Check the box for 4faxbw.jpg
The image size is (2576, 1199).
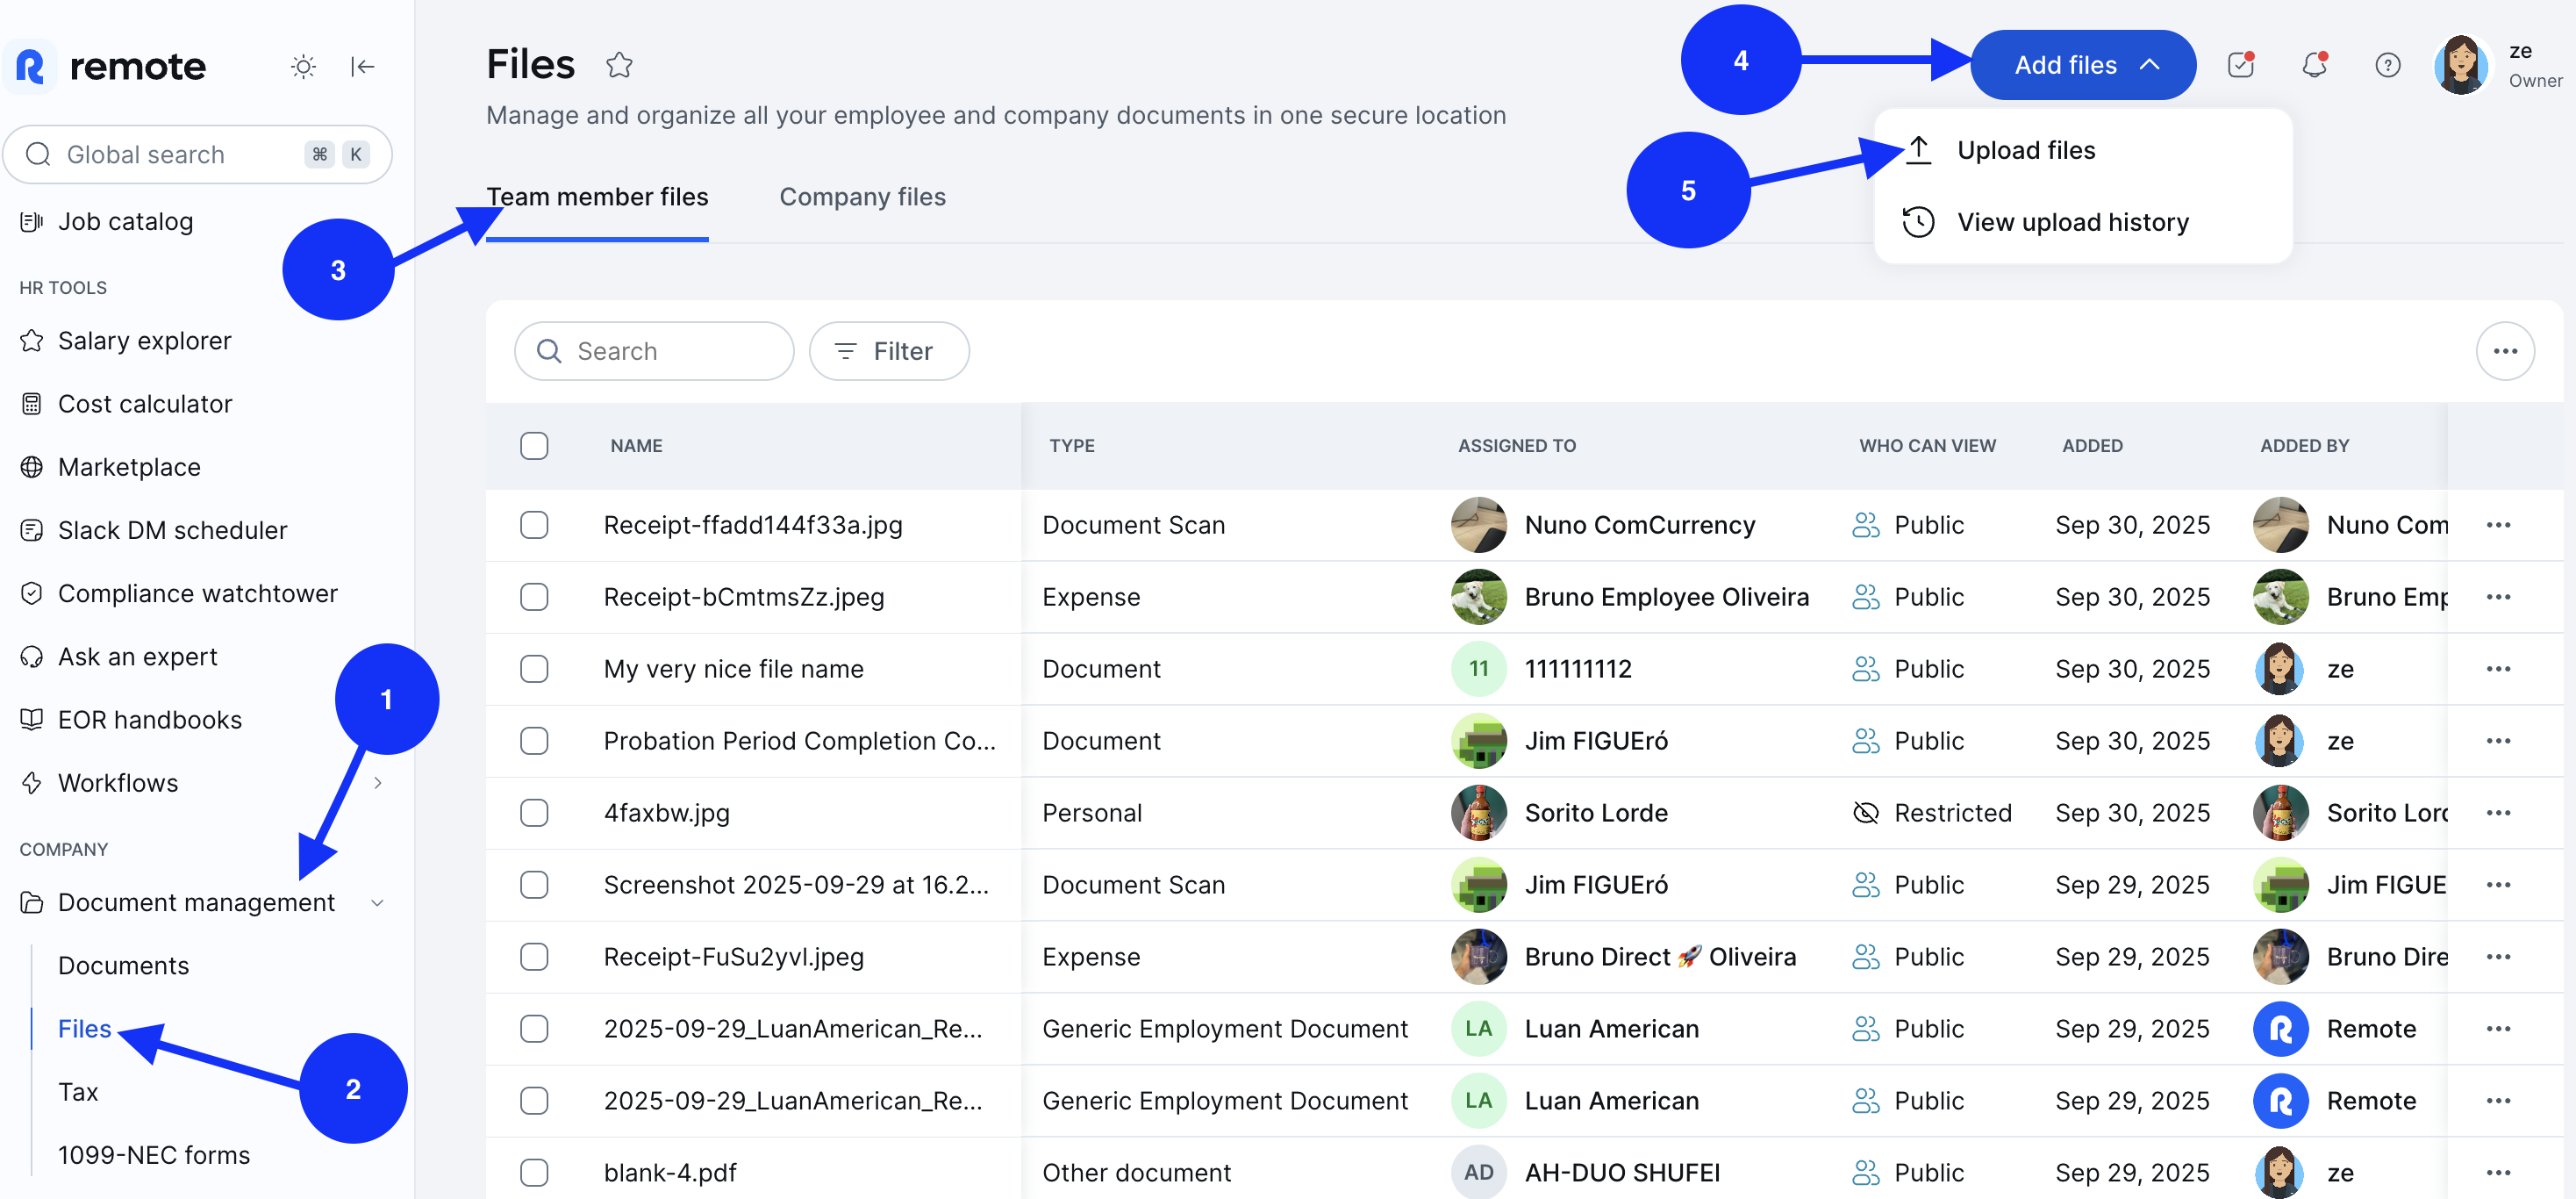click(534, 813)
